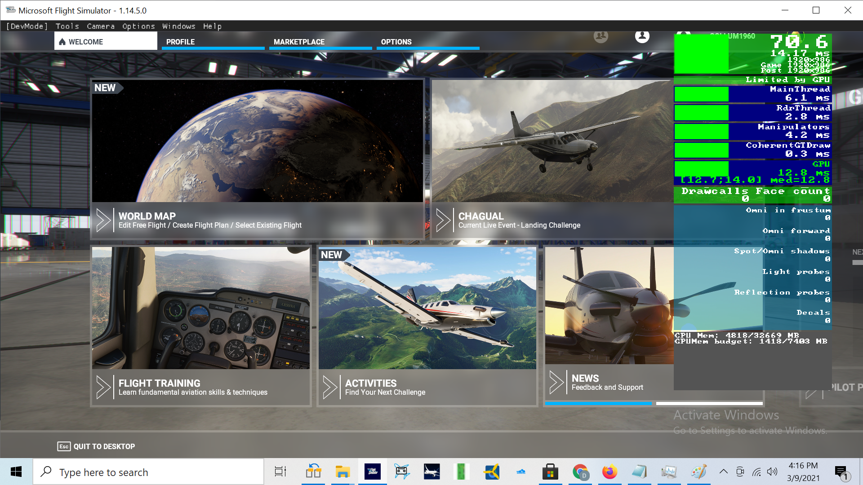This screenshot has width=863, height=485.
Task: Click the Meet Now tray icon
Action: pyautogui.click(x=740, y=472)
